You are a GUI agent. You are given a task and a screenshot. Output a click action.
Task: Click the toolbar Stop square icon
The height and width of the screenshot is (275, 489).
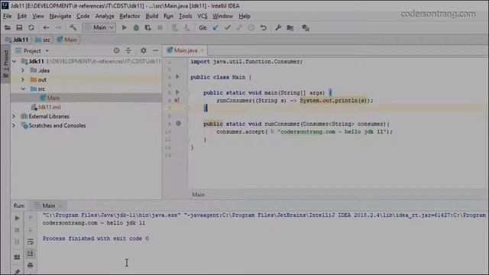point(160,27)
